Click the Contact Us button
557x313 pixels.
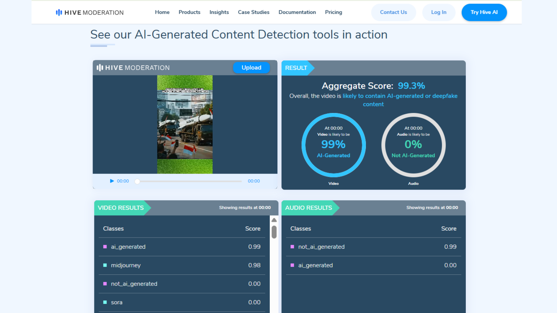coord(393,12)
